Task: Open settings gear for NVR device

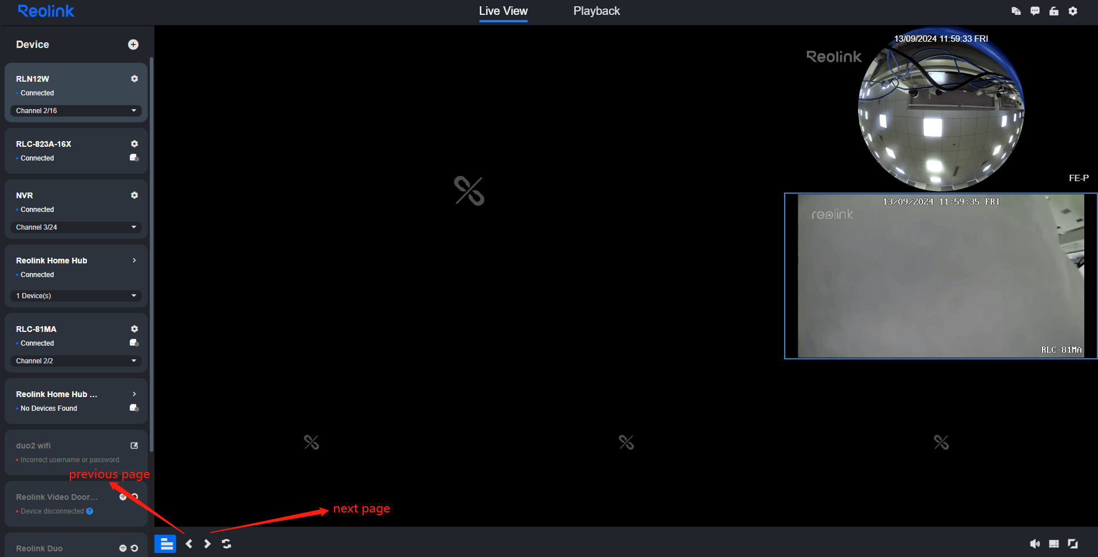Action: coord(134,195)
